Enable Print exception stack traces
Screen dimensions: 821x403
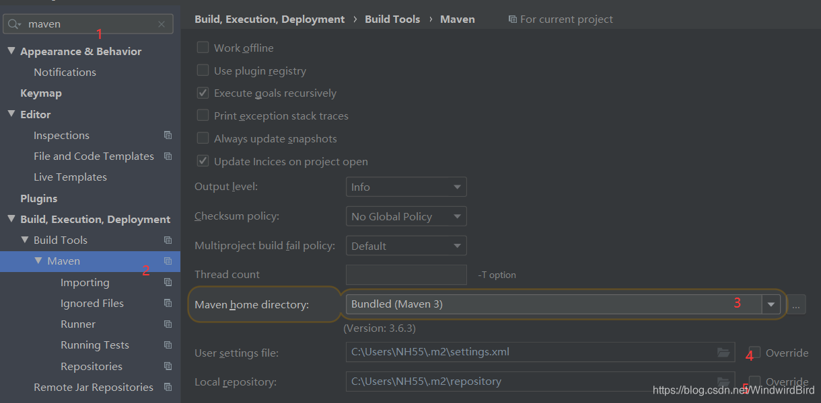coord(203,116)
